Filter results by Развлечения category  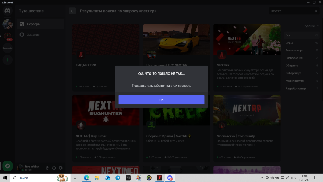click(301, 58)
